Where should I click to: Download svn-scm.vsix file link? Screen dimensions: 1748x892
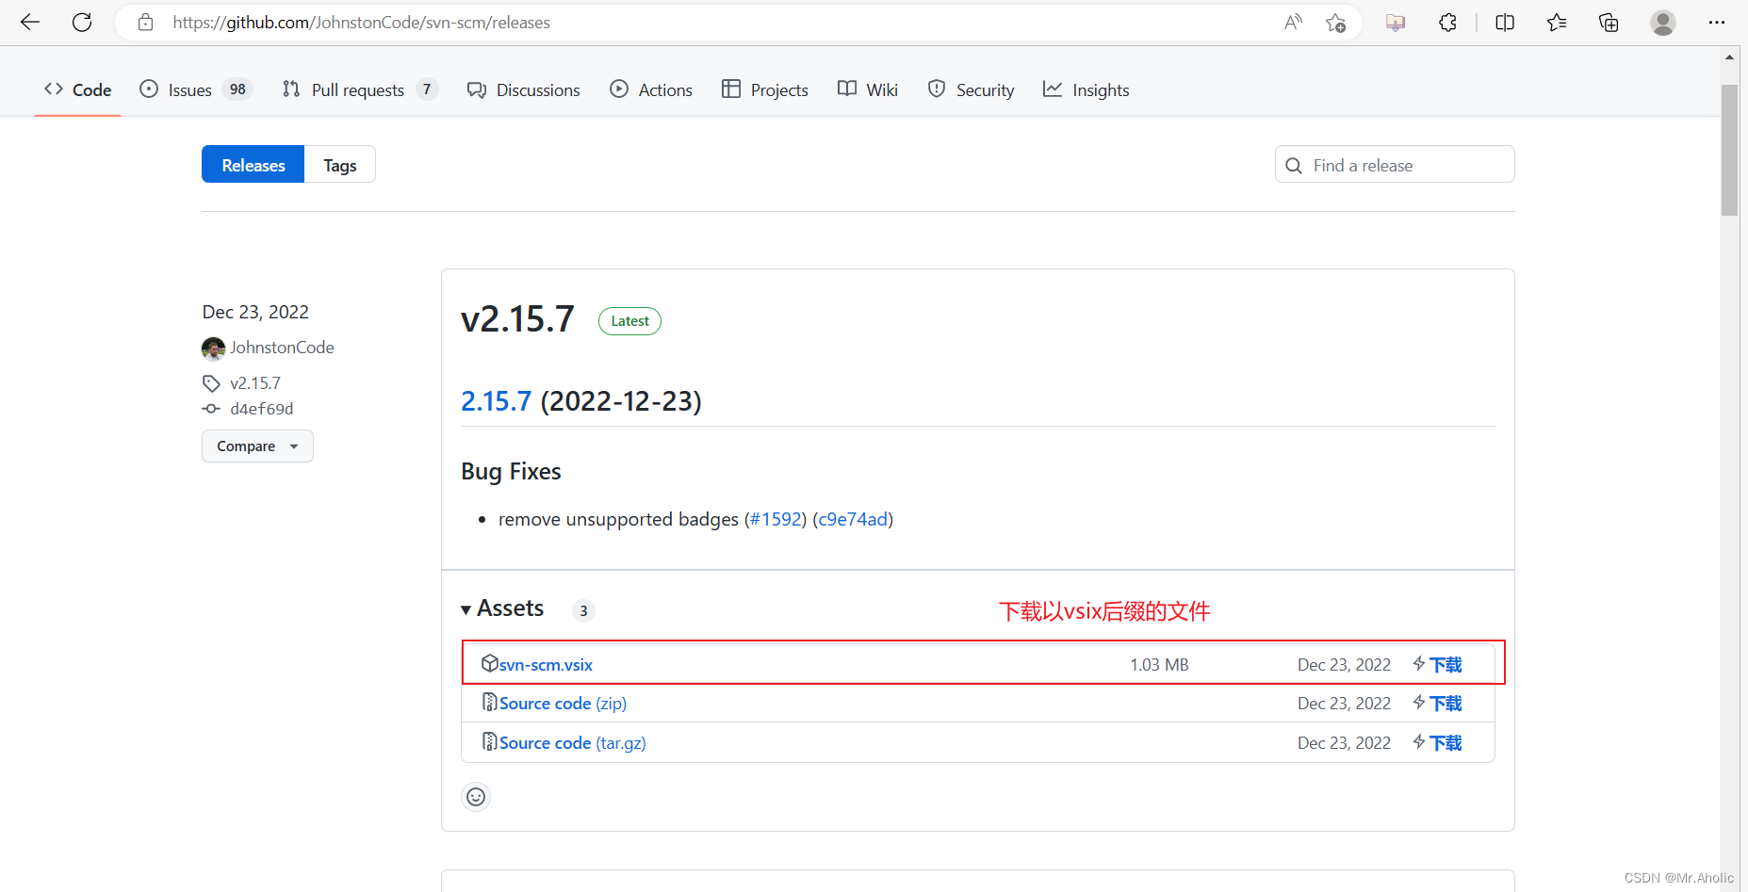(x=546, y=665)
